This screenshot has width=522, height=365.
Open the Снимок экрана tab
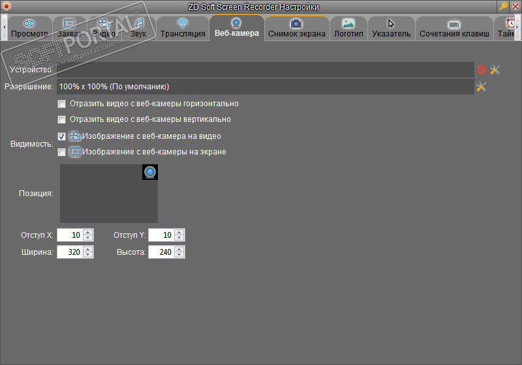pyautogui.click(x=297, y=28)
